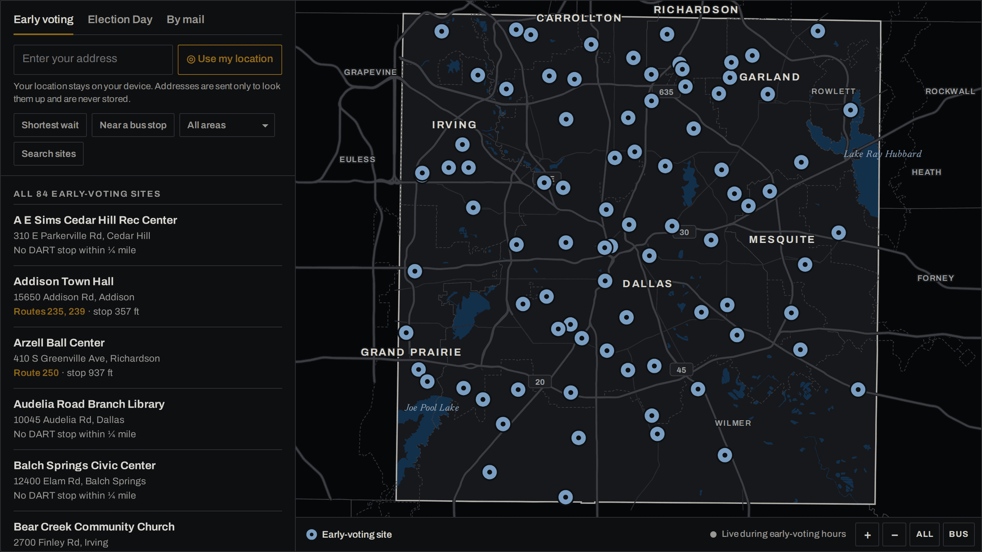
Task: Click the site marker left of the 635 shield
Action: [x=651, y=101]
